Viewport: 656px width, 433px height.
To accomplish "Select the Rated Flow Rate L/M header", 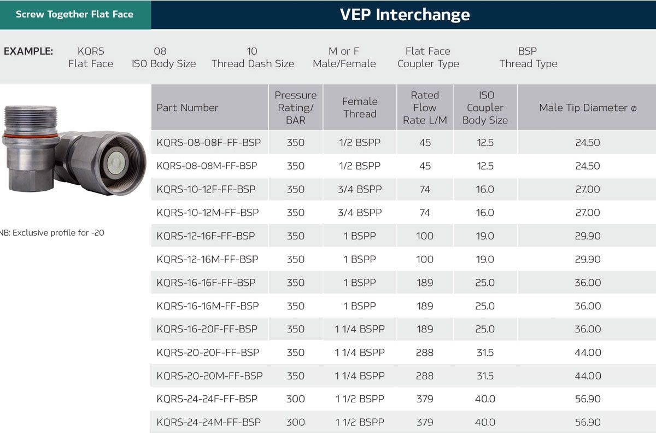I will (x=425, y=108).
